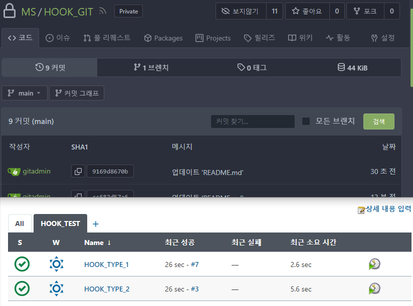Open the RSS feed icon
The height and width of the screenshot is (306, 413).
pyautogui.click(x=102, y=11)
